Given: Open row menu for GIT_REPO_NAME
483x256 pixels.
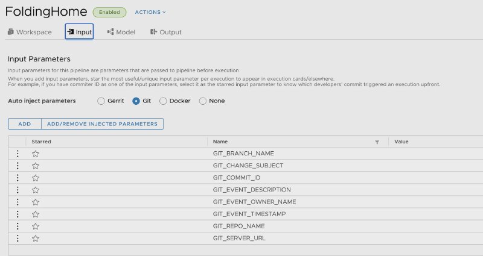Looking at the screenshot, I should click(18, 226).
